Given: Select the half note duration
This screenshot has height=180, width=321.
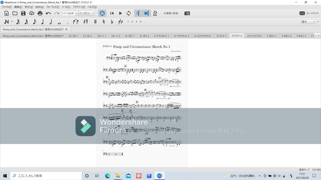Looking at the screenshot, I should pos(51,22).
